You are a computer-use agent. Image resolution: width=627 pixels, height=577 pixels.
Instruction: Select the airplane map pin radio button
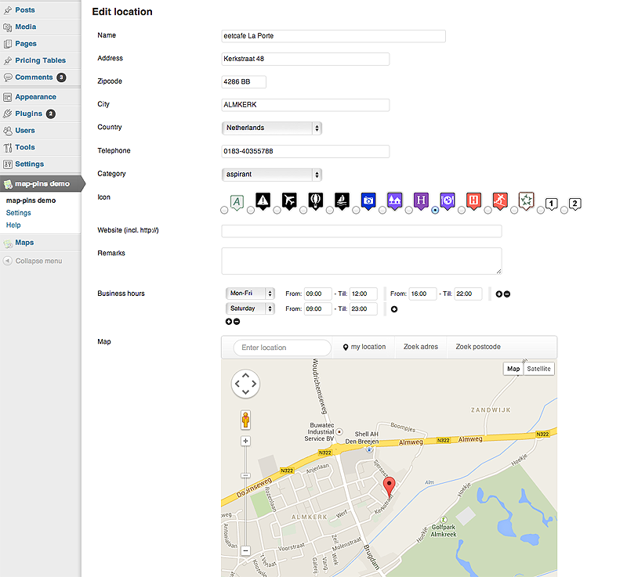(x=278, y=210)
